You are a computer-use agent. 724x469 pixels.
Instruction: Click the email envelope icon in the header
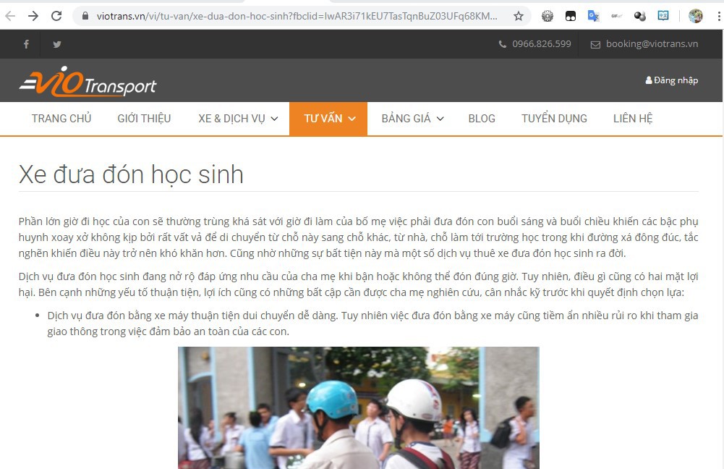click(596, 44)
